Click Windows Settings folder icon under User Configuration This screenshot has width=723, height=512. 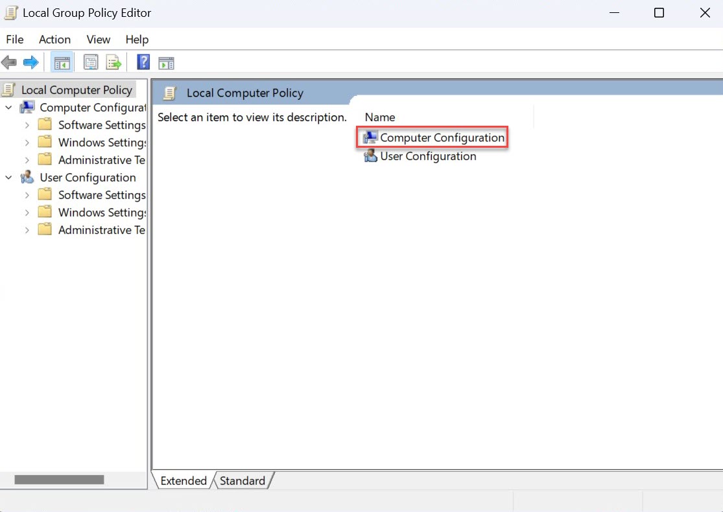[45, 212]
